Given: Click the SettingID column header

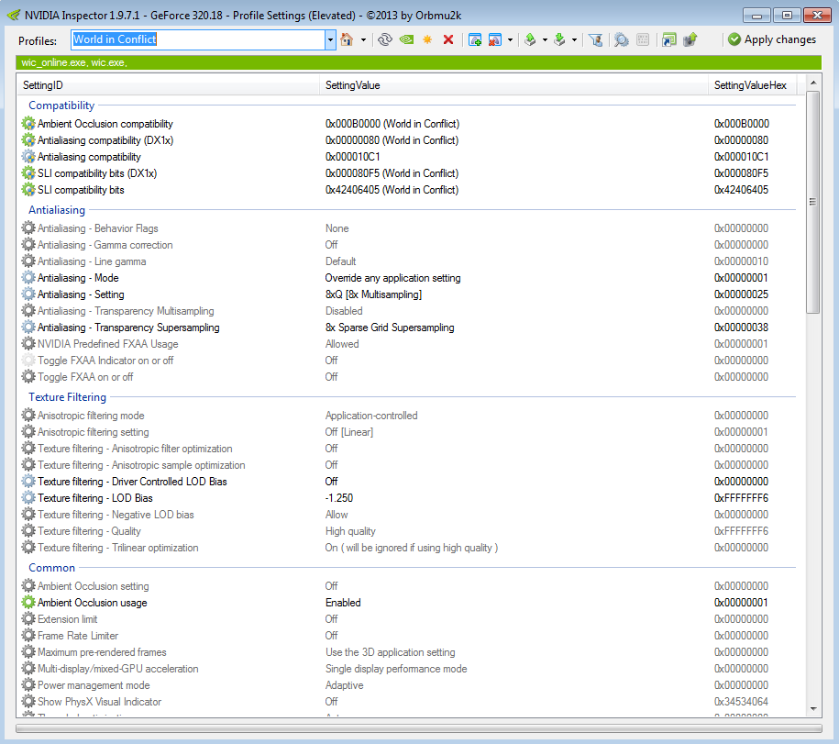Looking at the screenshot, I should pyautogui.click(x=169, y=85).
